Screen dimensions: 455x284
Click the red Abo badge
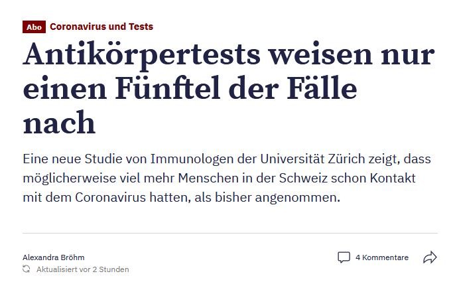[33, 27]
